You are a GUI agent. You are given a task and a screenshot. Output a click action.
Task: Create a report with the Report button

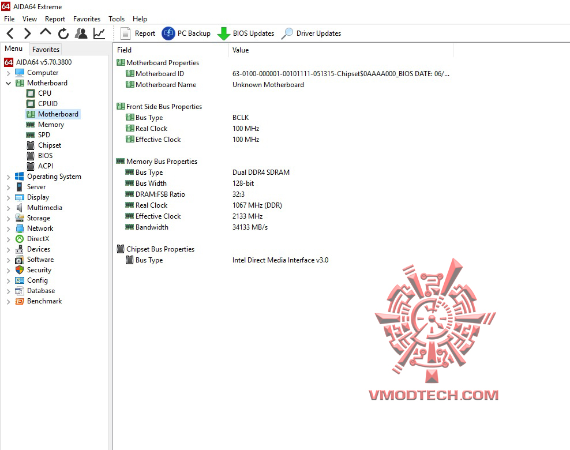tap(138, 33)
